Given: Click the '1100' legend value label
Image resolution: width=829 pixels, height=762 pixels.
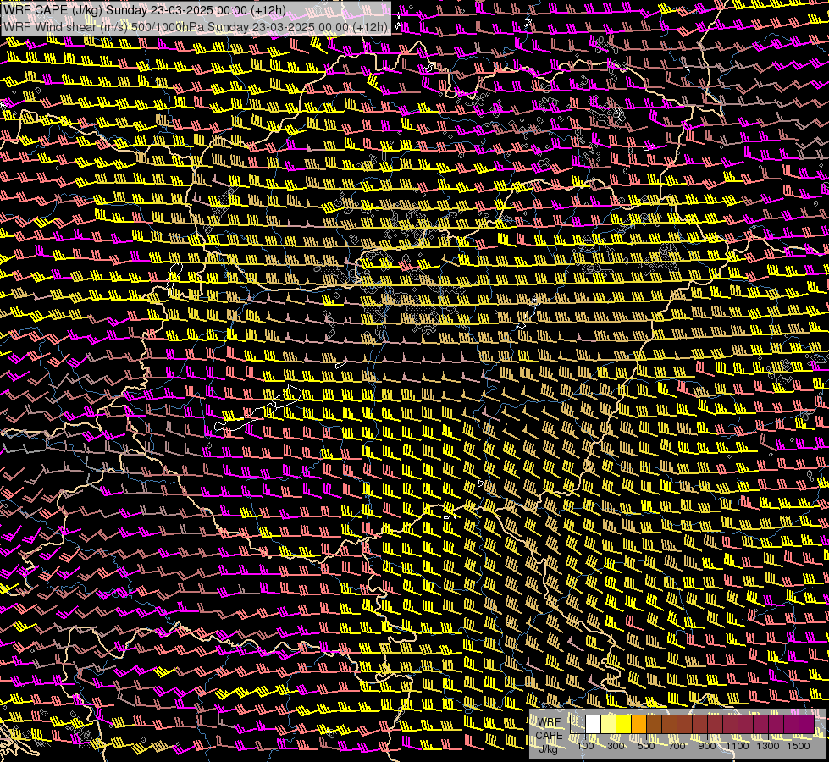Looking at the screenshot, I should 737,746.
